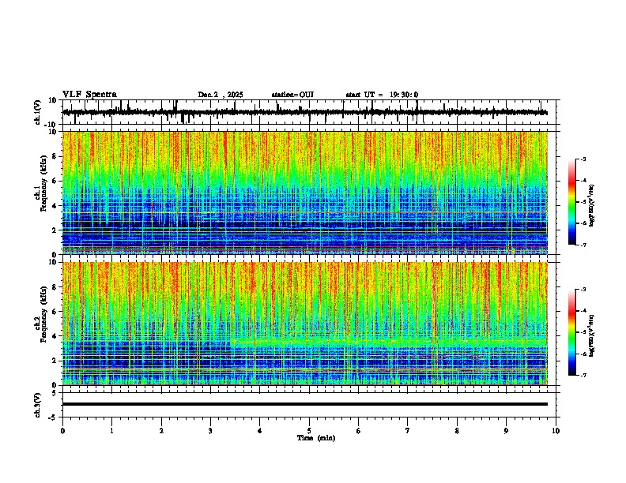This screenshot has width=626, height=483.
Task: Click the "-3" label on the ch.2 color bar
Action: tap(583, 290)
